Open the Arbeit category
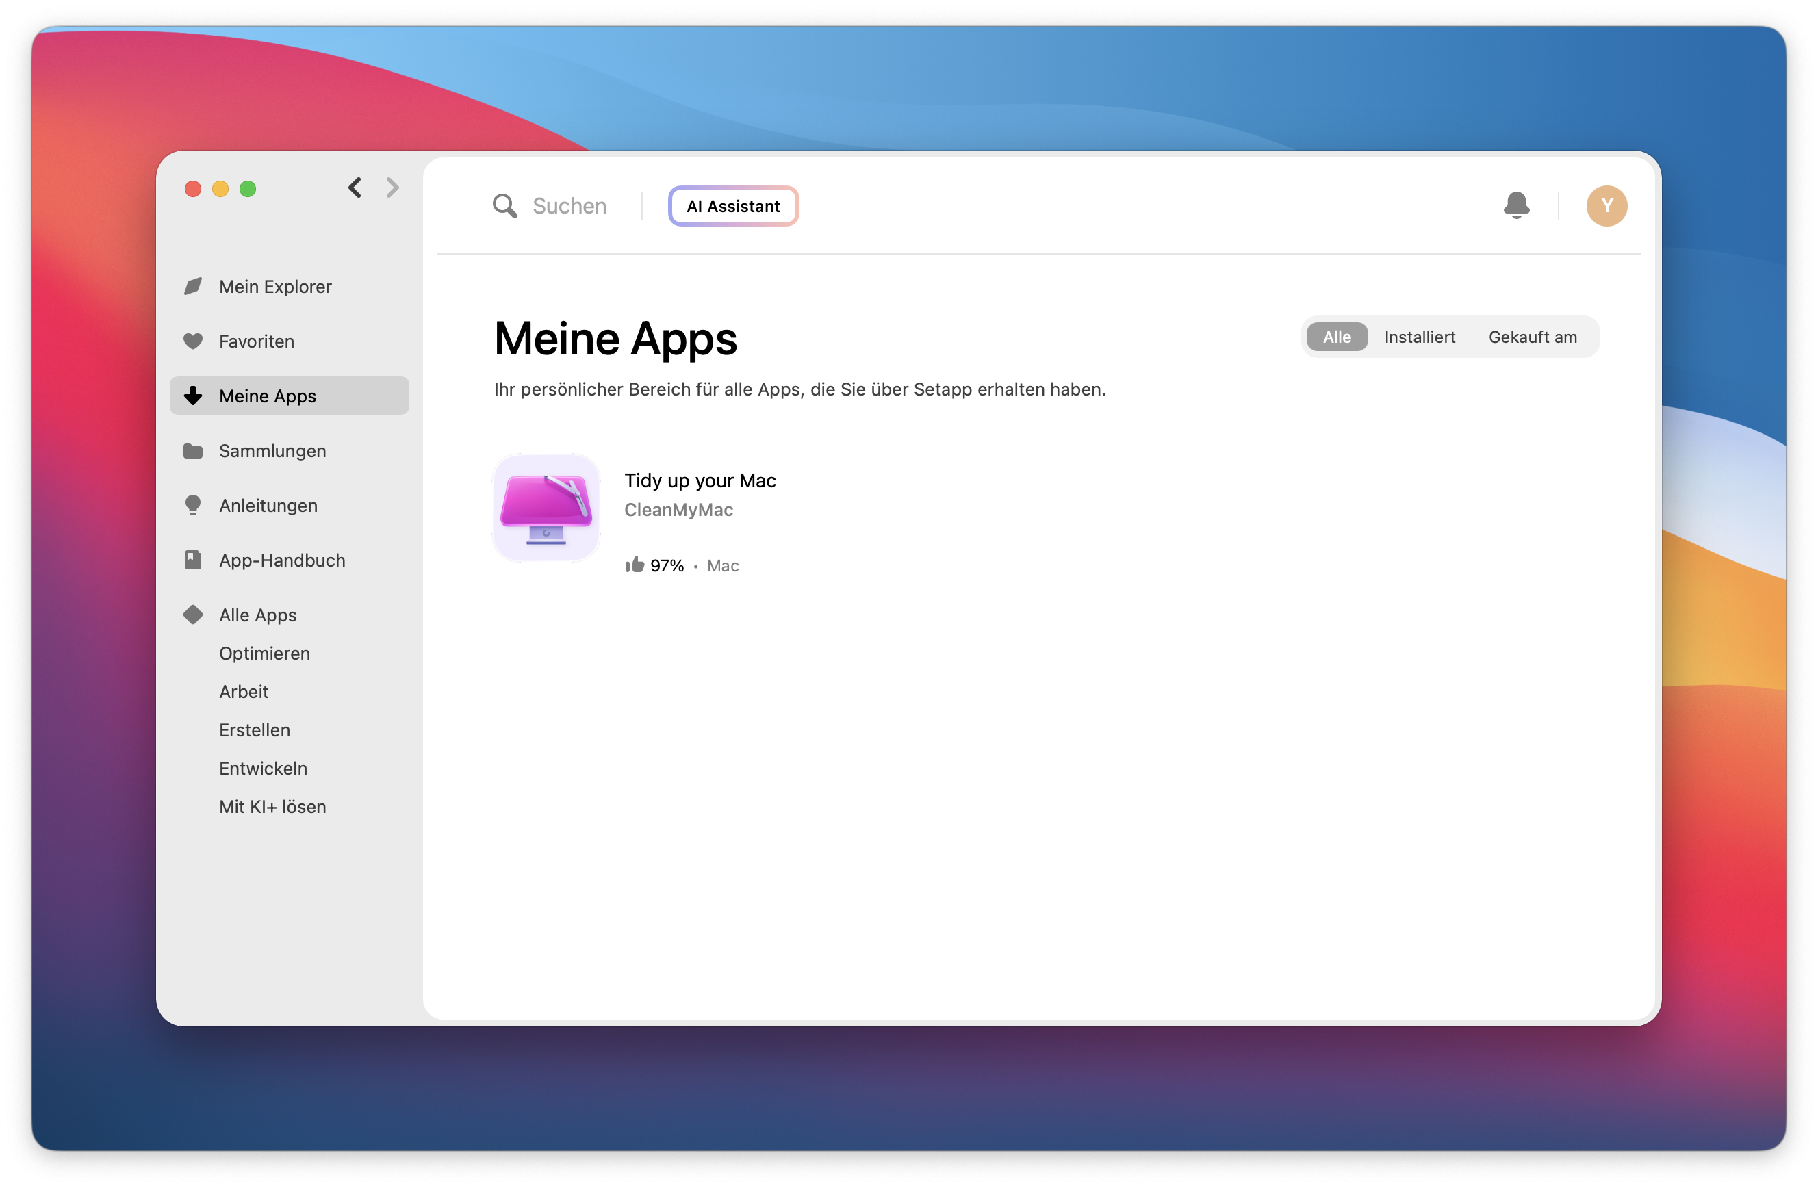Screen dimensions: 1818x1188 (x=244, y=692)
